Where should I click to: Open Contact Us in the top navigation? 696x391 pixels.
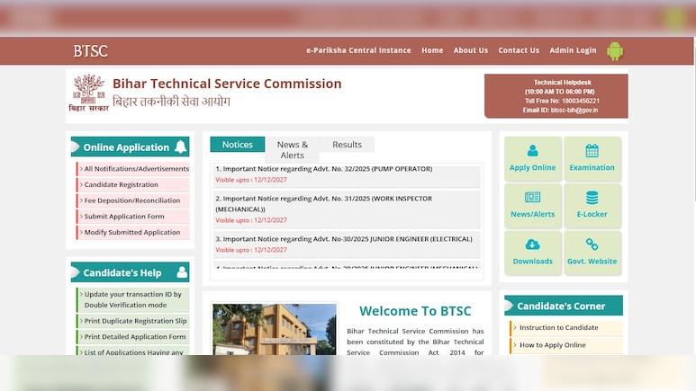[x=519, y=50]
